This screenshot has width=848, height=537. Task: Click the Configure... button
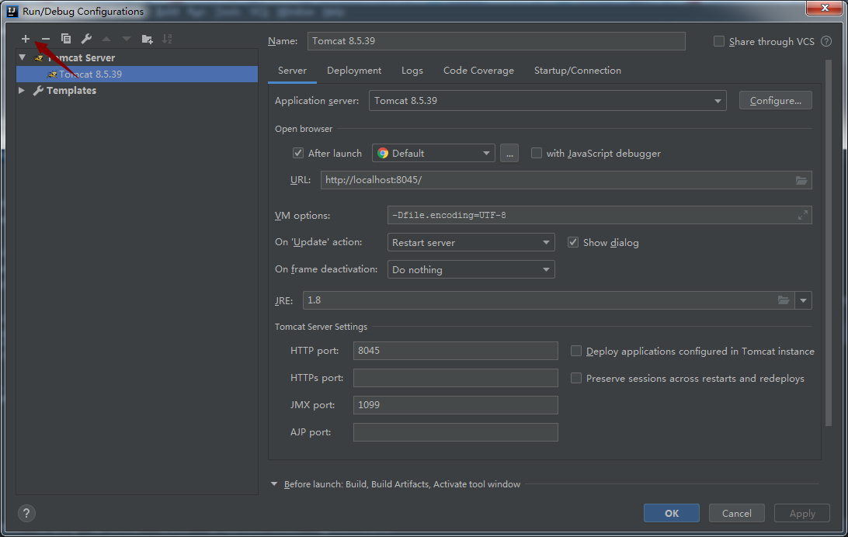coord(776,100)
